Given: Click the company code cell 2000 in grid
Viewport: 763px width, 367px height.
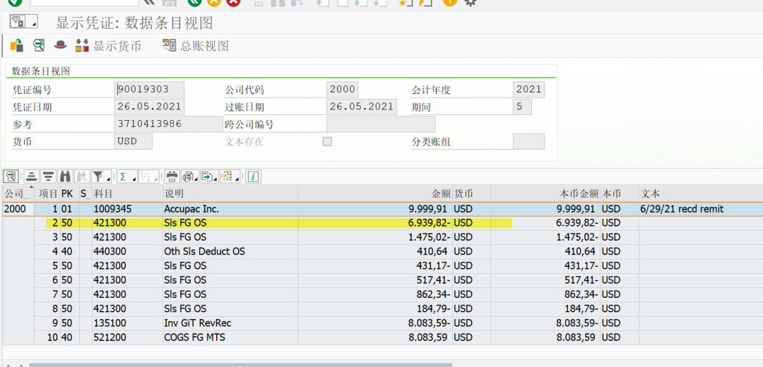Looking at the screenshot, I should point(18,210).
